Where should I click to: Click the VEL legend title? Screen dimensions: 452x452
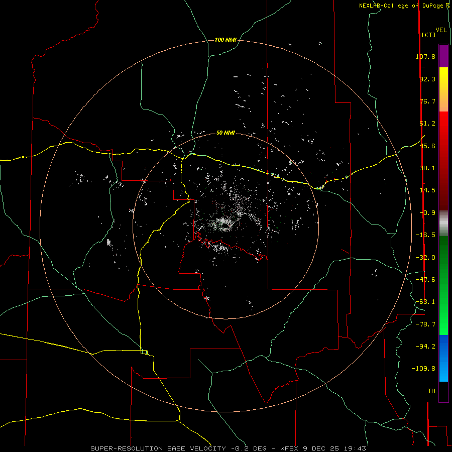[441, 30]
